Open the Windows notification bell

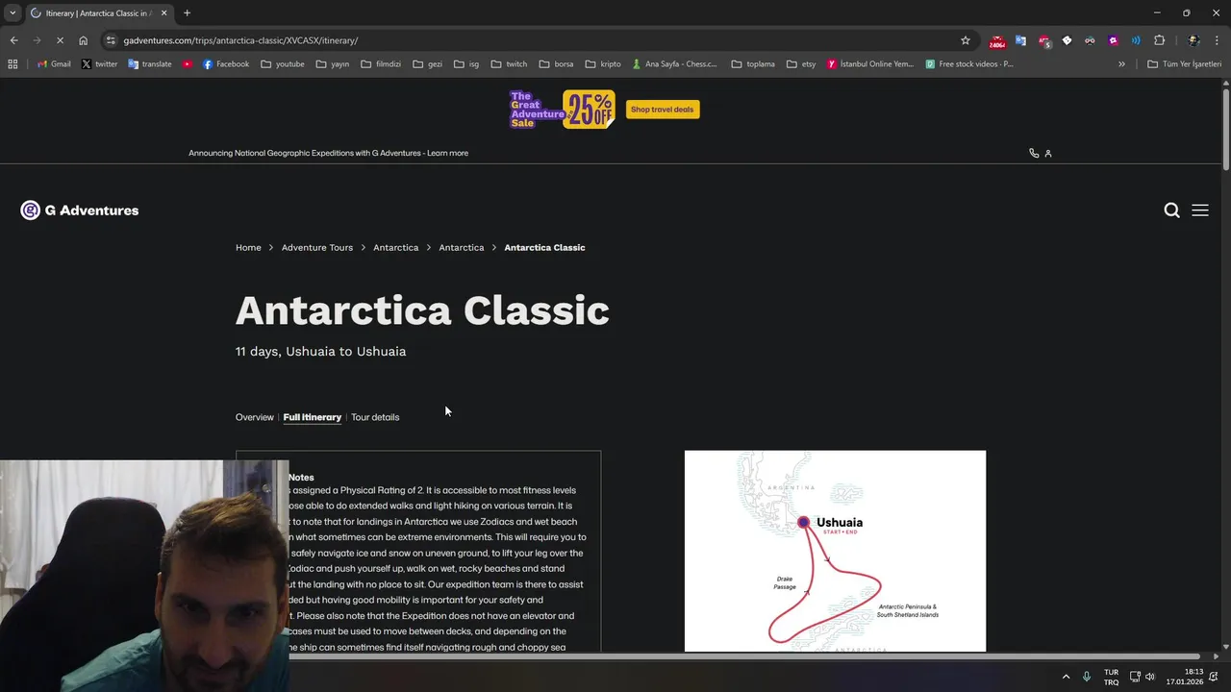pyautogui.click(x=1214, y=677)
